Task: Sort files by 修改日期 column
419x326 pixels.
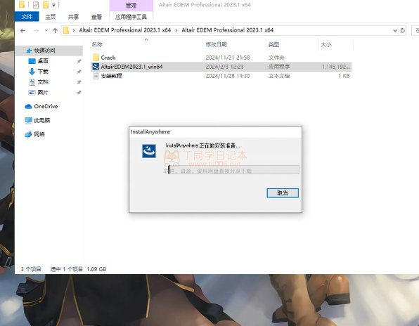Action: 217,44
